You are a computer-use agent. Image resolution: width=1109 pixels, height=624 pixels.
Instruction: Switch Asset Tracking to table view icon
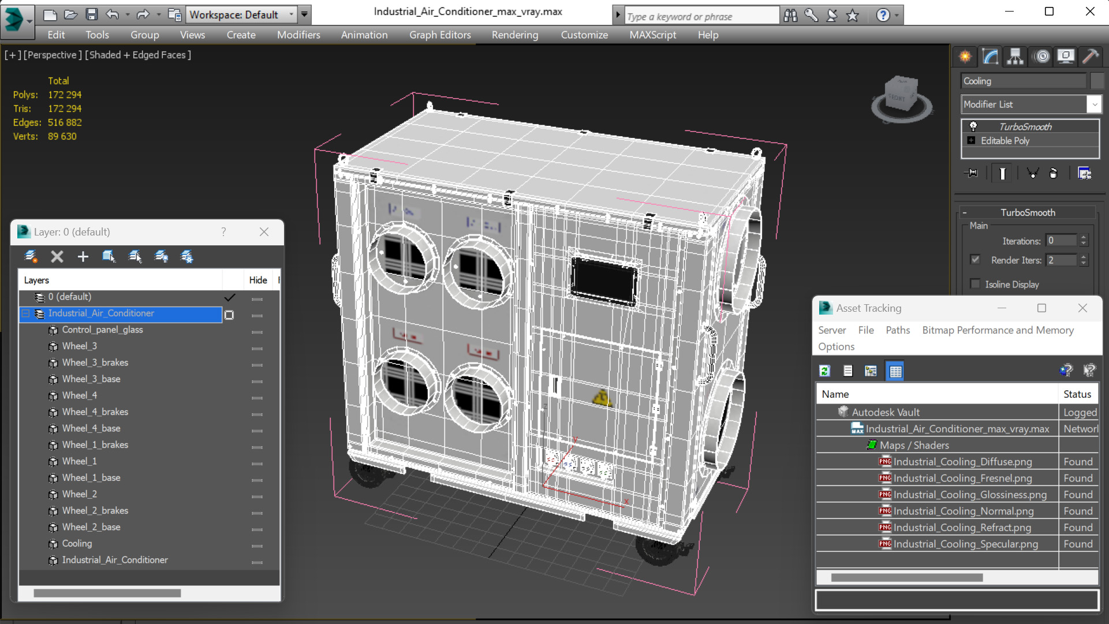[895, 371]
